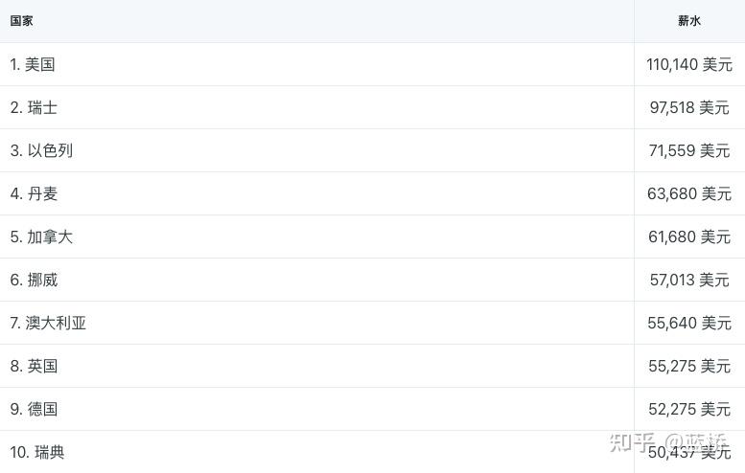This screenshot has height=473, width=745.
Task: Click the 61,680 美元 salary value
Action: 689,236
